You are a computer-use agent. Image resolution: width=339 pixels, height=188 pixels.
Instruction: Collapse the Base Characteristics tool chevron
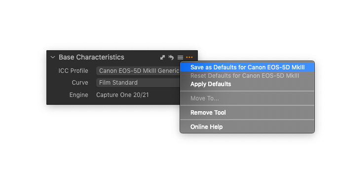tap(53, 57)
